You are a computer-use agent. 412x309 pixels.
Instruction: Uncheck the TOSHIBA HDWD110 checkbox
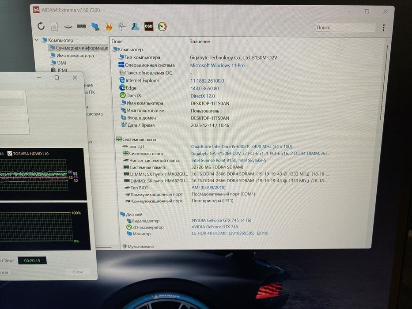[x=10, y=154]
